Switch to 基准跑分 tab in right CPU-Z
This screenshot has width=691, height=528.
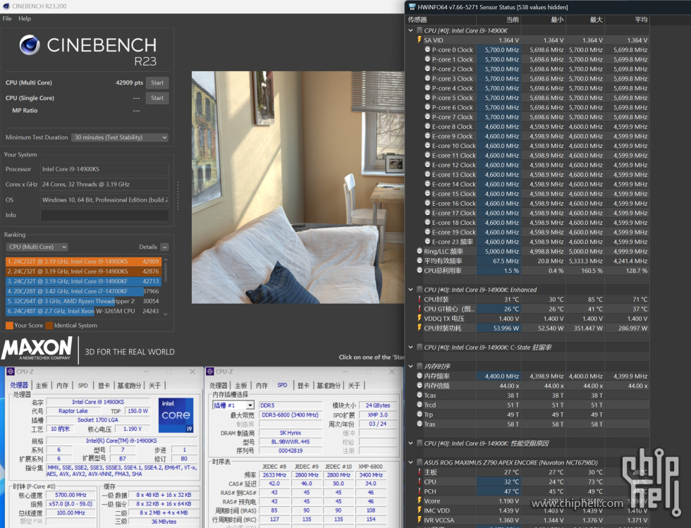(x=329, y=385)
